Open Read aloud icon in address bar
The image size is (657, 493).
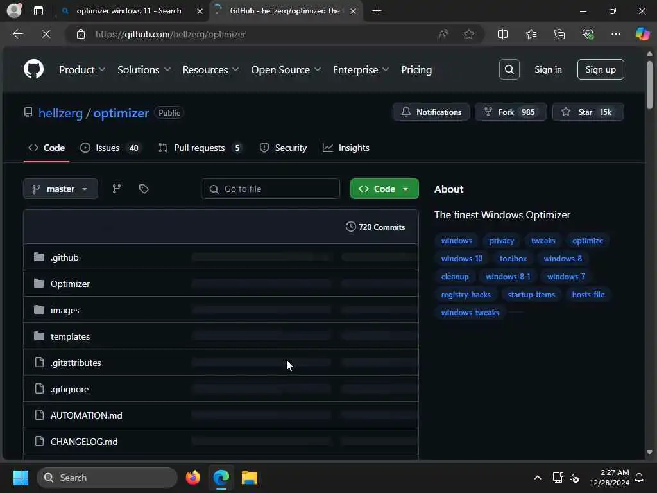(443, 34)
